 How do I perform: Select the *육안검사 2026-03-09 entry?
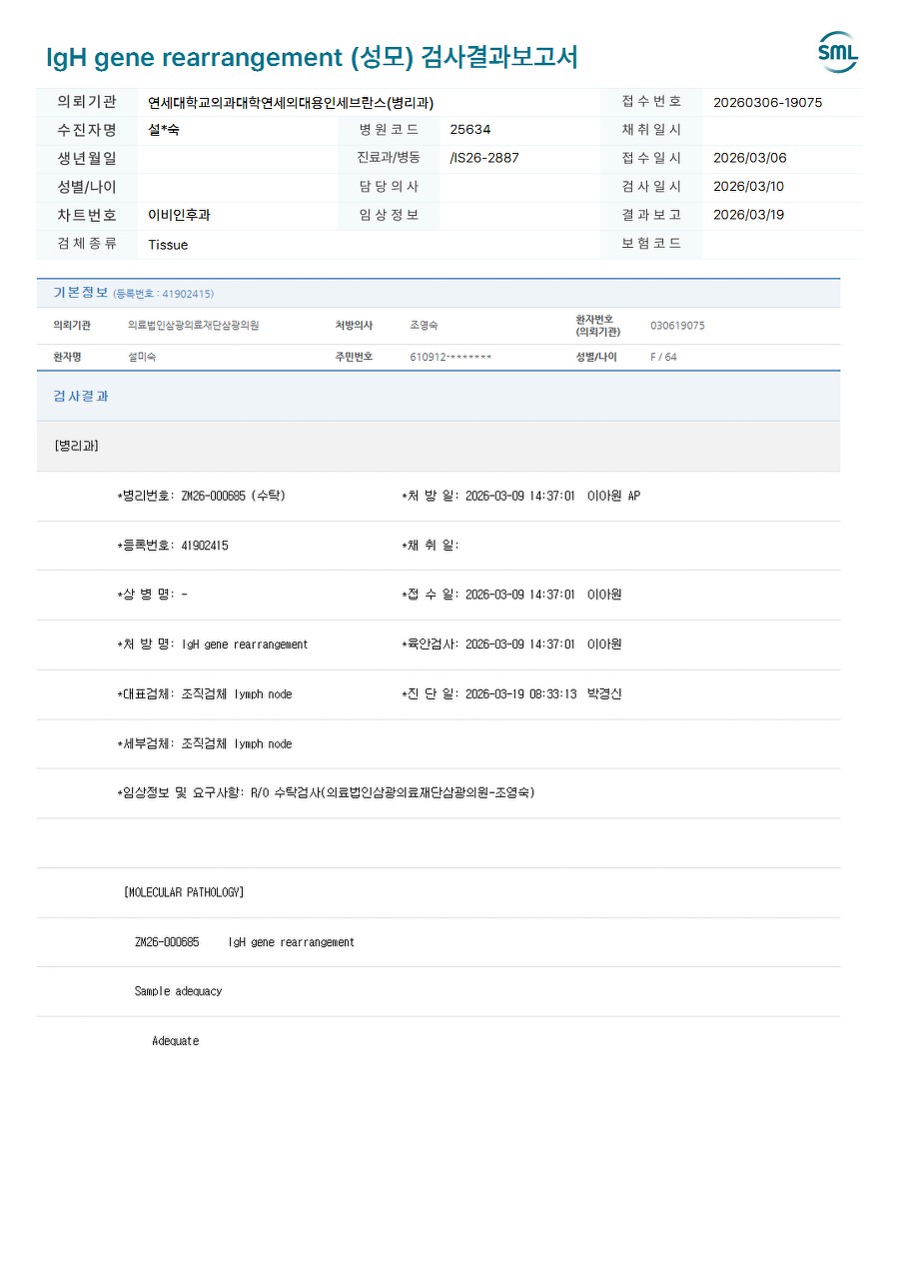click(x=511, y=644)
